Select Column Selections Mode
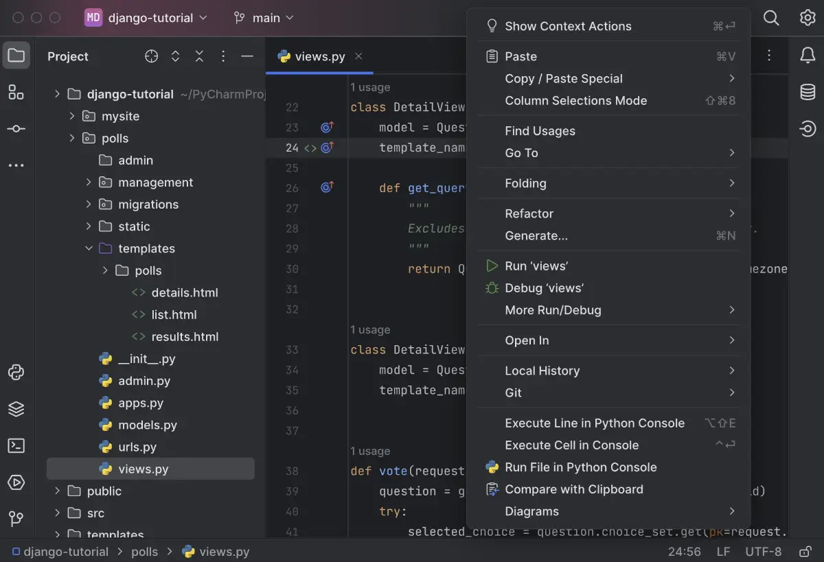Image resolution: width=824 pixels, height=562 pixels. click(608, 100)
